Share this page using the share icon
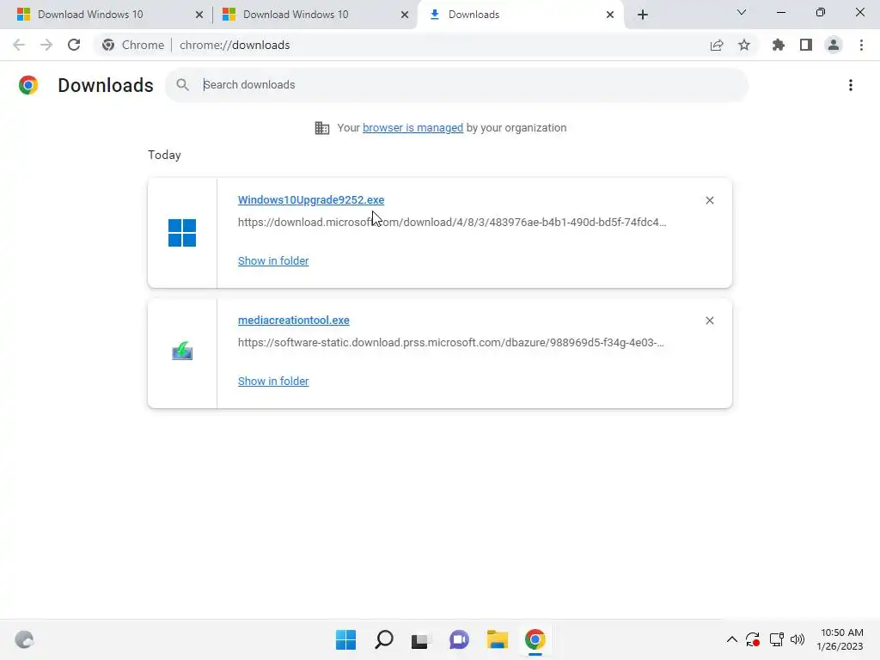 tap(717, 45)
